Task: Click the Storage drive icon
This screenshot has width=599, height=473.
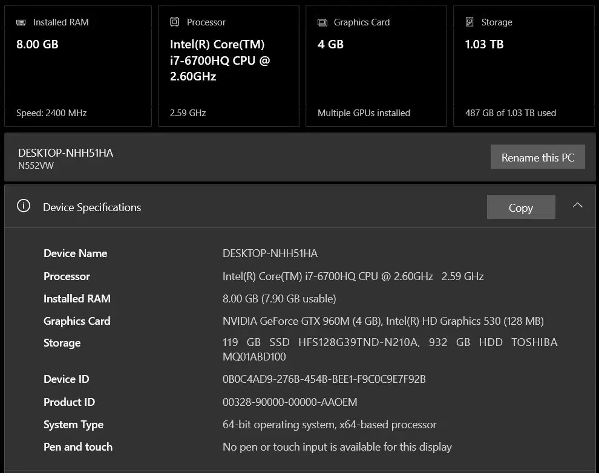Action: [x=470, y=22]
